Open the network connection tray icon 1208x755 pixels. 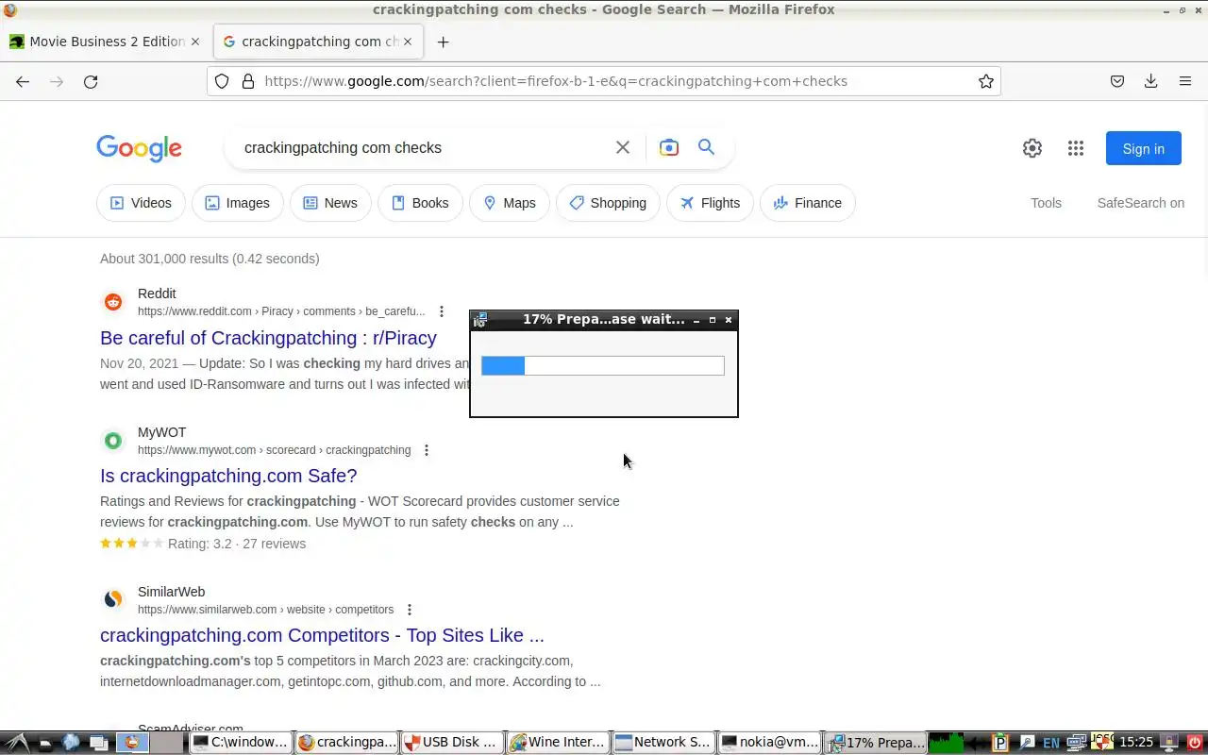coord(1077,743)
